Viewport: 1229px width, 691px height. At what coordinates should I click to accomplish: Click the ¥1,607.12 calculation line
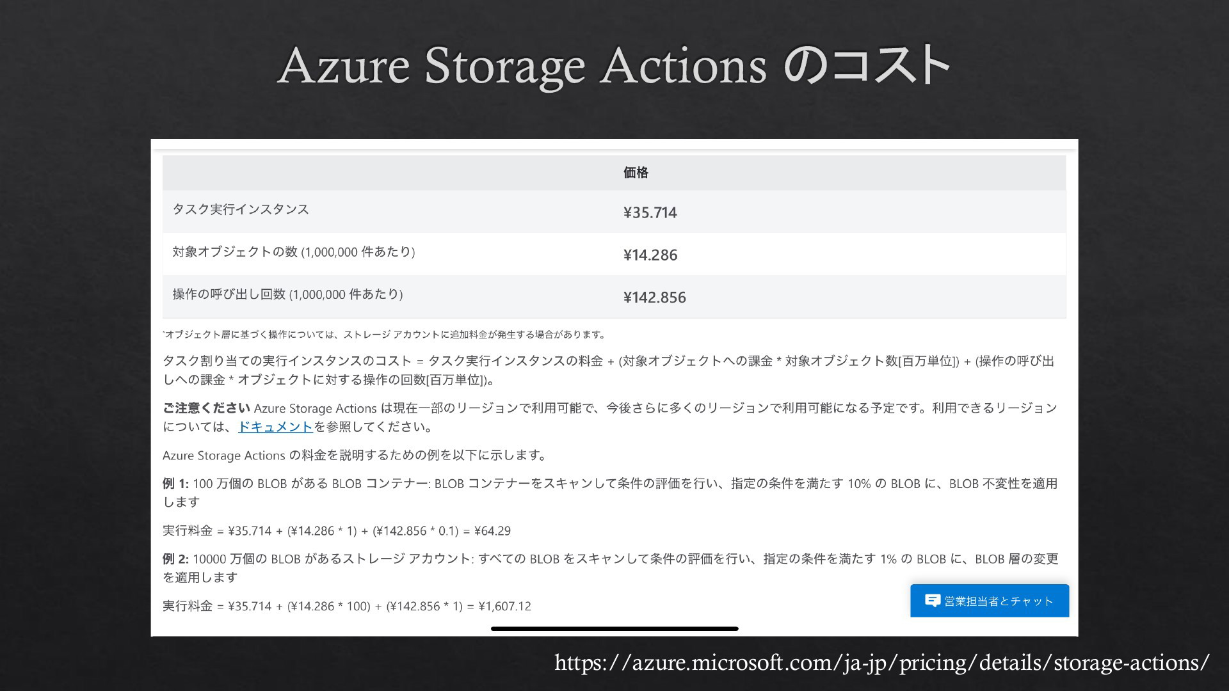point(347,606)
